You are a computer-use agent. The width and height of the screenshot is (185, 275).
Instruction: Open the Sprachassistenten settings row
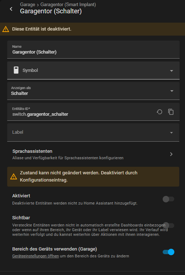[x=93, y=154]
